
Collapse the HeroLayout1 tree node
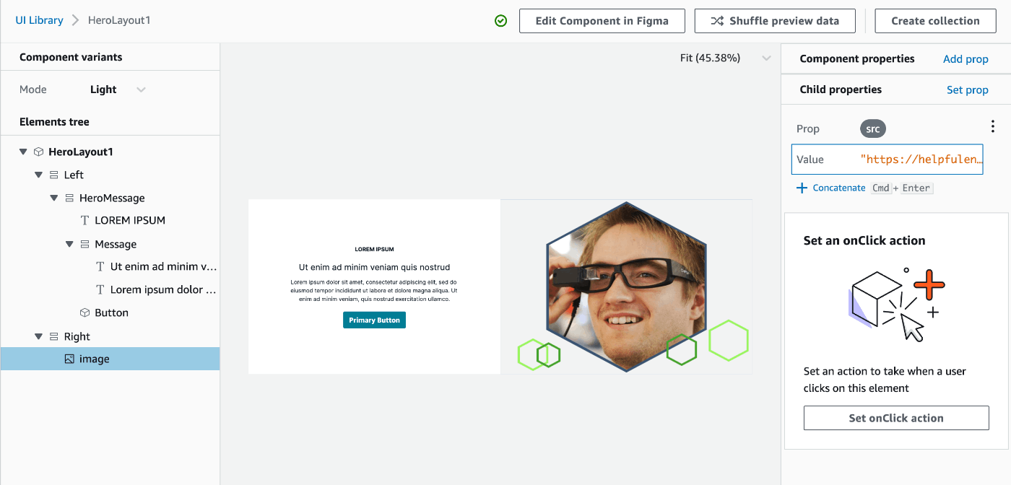23,152
